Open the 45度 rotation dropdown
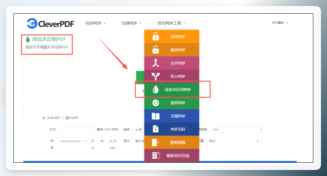The height and width of the screenshot is (176, 327). pos(138,130)
